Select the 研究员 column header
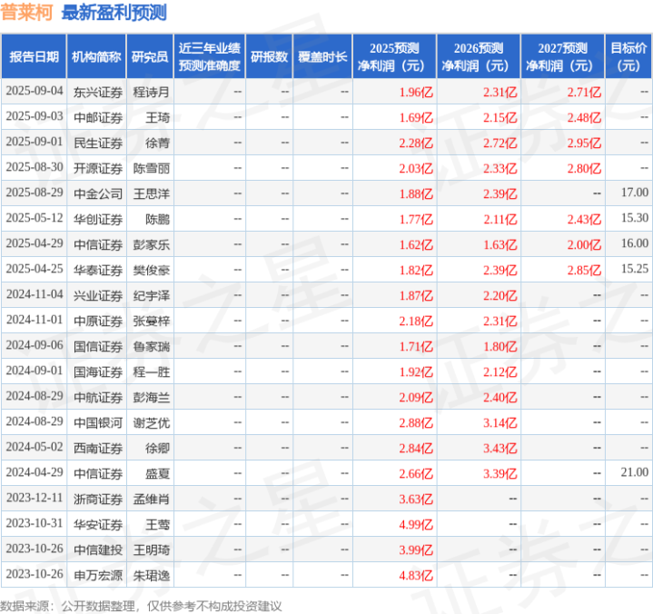Screen dimensions: 653x614 (150, 56)
